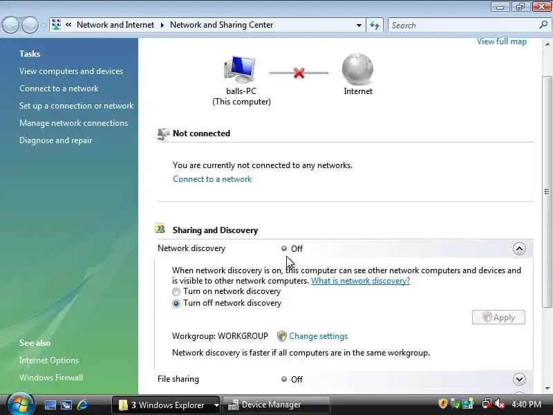Click the green check tray icon
Viewport: 553px width, 415px height.
tap(456, 404)
